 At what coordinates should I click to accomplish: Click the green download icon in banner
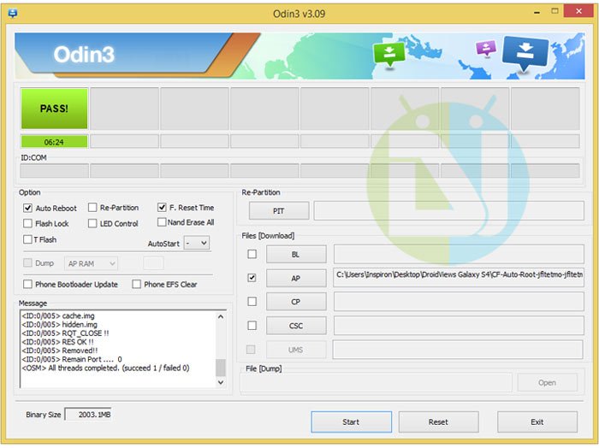click(388, 55)
